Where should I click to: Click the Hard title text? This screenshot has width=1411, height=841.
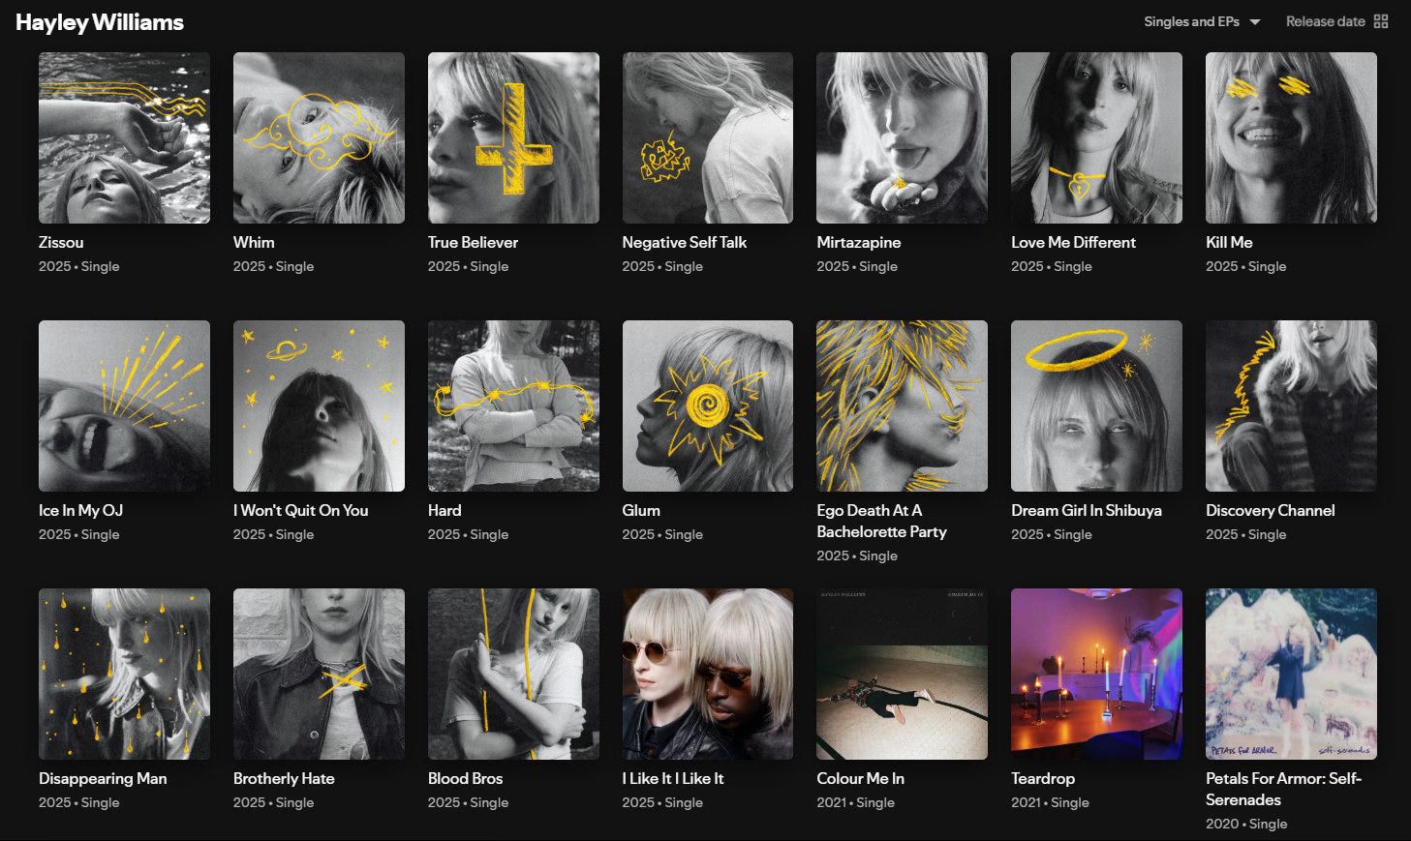point(445,510)
